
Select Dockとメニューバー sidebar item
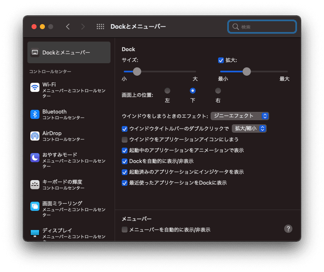pyautogui.click(x=69, y=52)
